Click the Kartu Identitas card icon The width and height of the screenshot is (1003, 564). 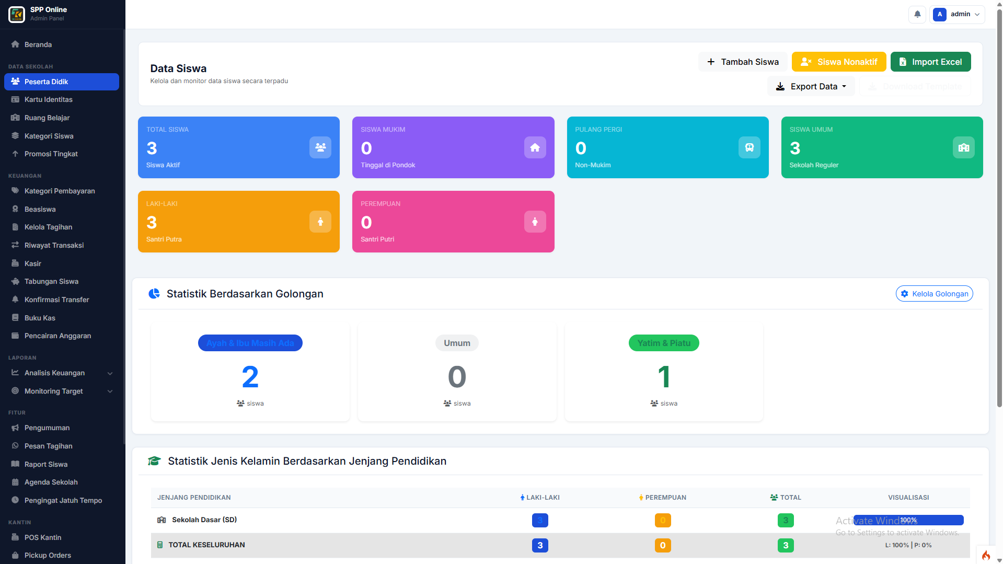[15, 99]
